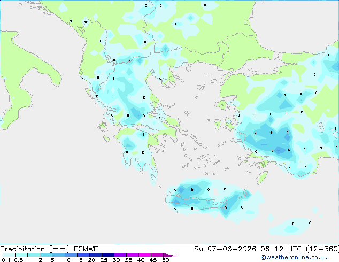Click the 0.5 legend scale label

pyautogui.click(x=19, y=260)
